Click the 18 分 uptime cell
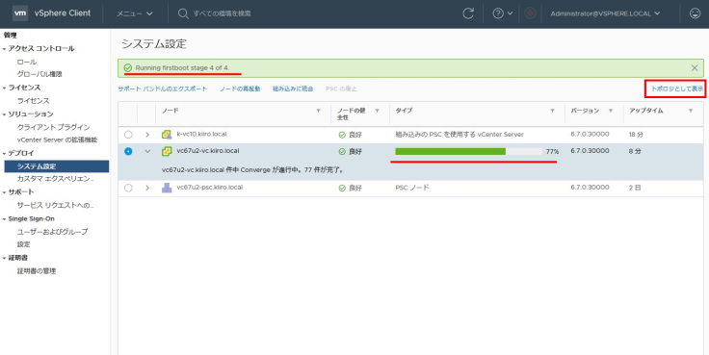Screen dimensions: 709x355 click(x=636, y=135)
